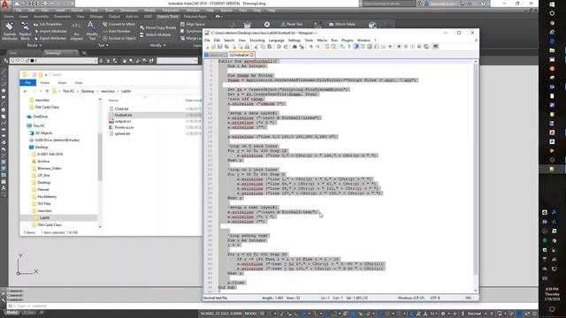This screenshot has height=318, width=566.
Task: Click the MODEL button in AutoCAD status bar
Action: click(250, 314)
